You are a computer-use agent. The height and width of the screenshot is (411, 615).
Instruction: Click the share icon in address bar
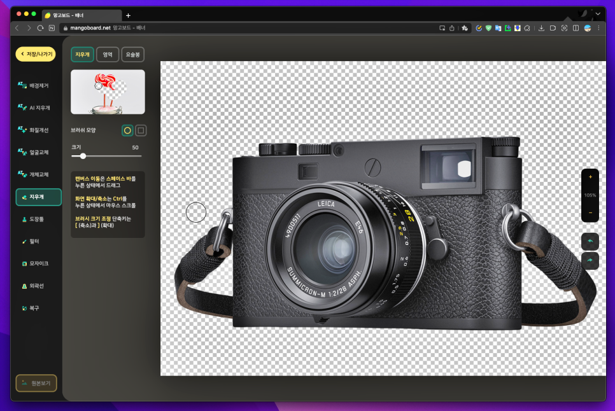pyautogui.click(x=452, y=28)
